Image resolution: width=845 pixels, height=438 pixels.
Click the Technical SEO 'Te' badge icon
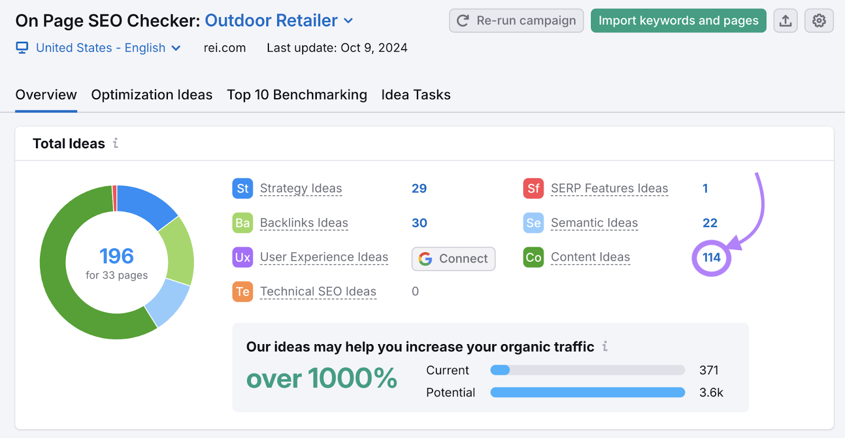click(242, 291)
